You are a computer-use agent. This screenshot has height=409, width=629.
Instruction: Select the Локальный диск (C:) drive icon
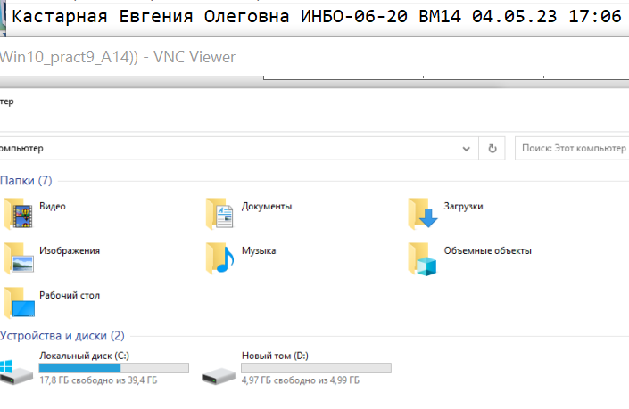(x=16, y=372)
